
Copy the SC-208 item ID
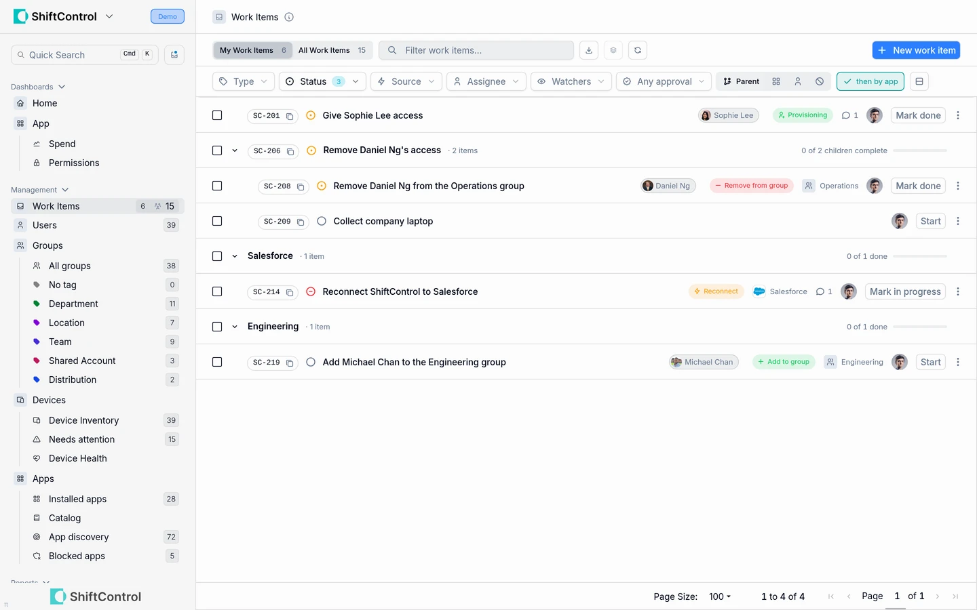[x=301, y=186]
